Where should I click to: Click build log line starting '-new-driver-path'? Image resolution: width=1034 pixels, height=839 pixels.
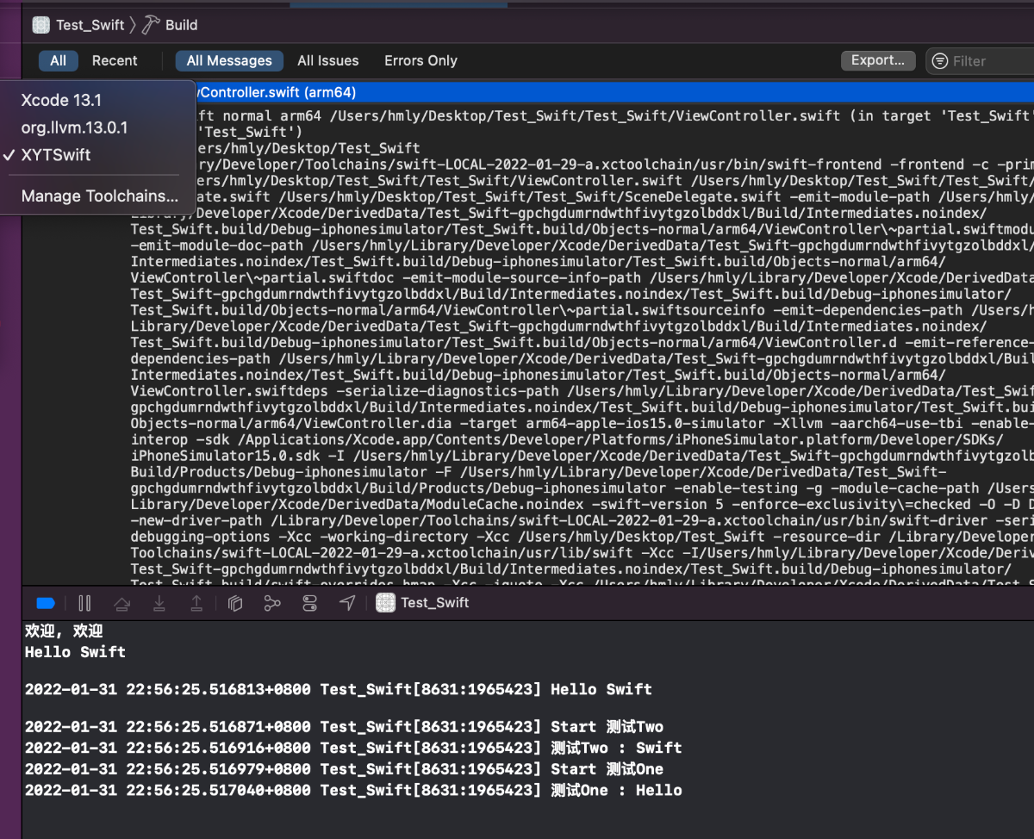582,520
